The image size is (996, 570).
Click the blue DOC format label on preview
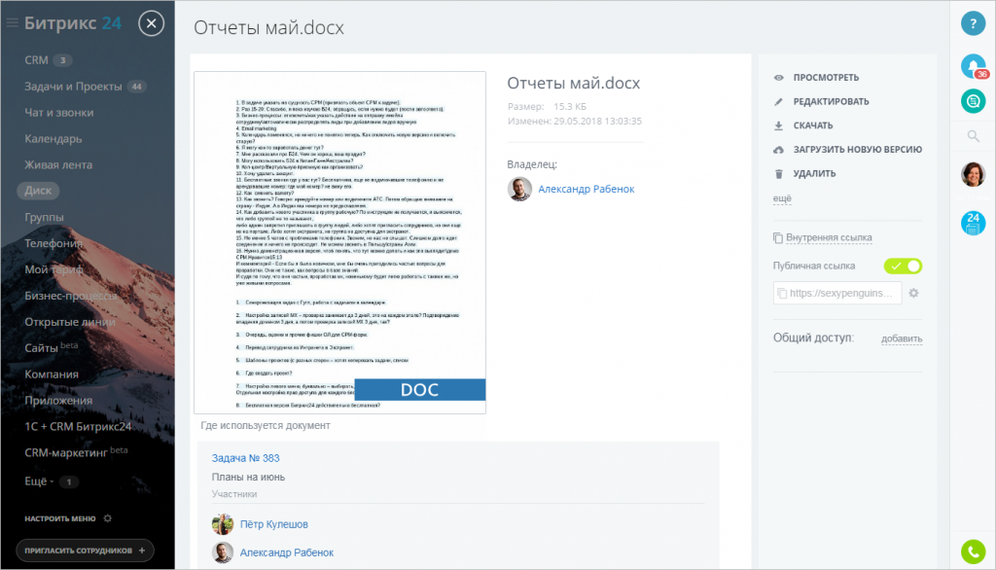[420, 389]
